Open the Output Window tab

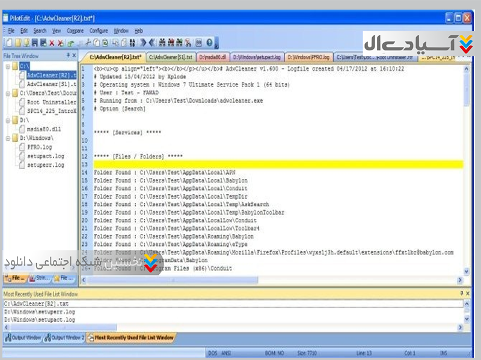pos(22,338)
